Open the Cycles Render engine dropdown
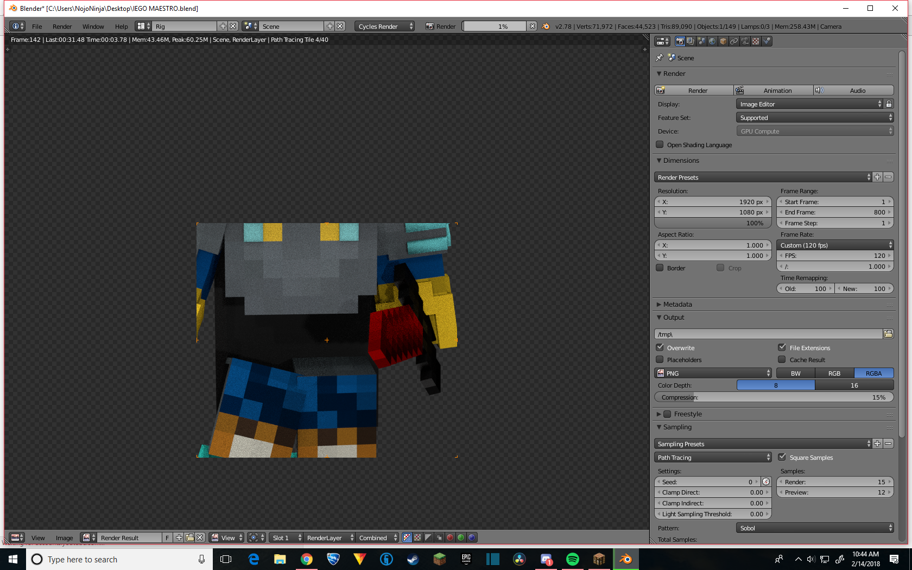The image size is (912, 570). tap(384, 26)
